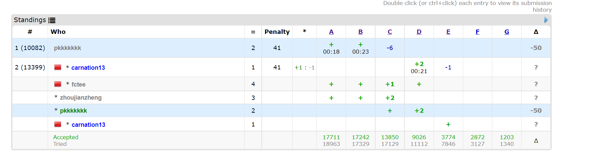593x160 pixels.
Task: Click carnation13's +2 result on problem D
Action: (419, 64)
